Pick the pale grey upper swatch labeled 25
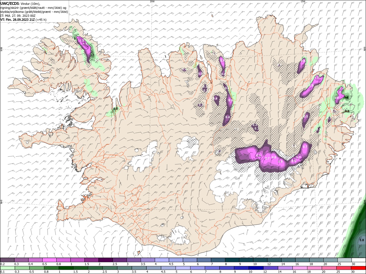Viewport: 366px width, 274px height. pyautogui.click(x=344, y=260)
